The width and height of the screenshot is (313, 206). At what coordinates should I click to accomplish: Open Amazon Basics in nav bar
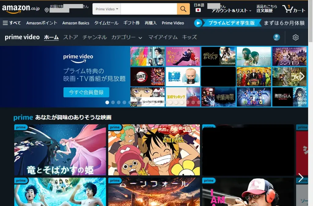(x=76, y=23)
